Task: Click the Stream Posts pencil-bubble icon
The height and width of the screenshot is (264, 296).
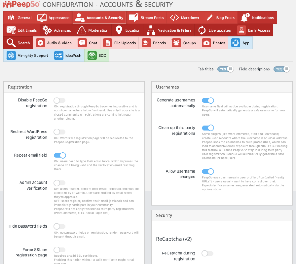Action: pyautogui.click(x=134, y=18)
